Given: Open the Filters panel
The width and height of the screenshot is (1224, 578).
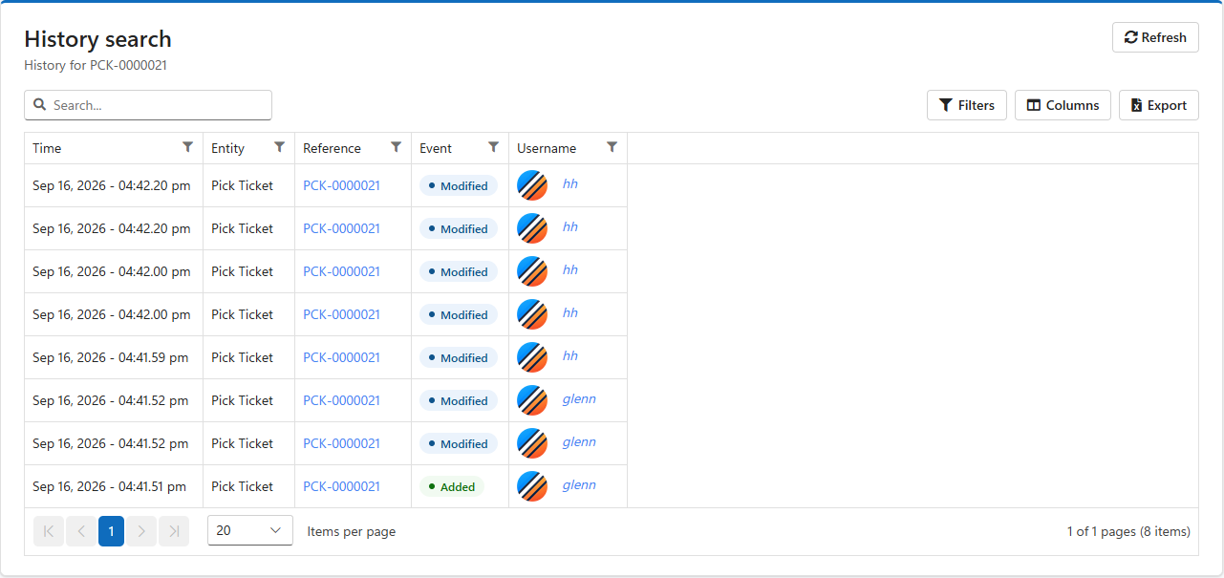Looking at the screenshot, I should click(x=967, y=105).
